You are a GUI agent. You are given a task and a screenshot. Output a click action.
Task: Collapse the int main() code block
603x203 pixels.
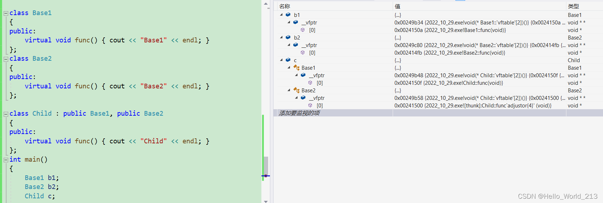click(x=6, y=160)
